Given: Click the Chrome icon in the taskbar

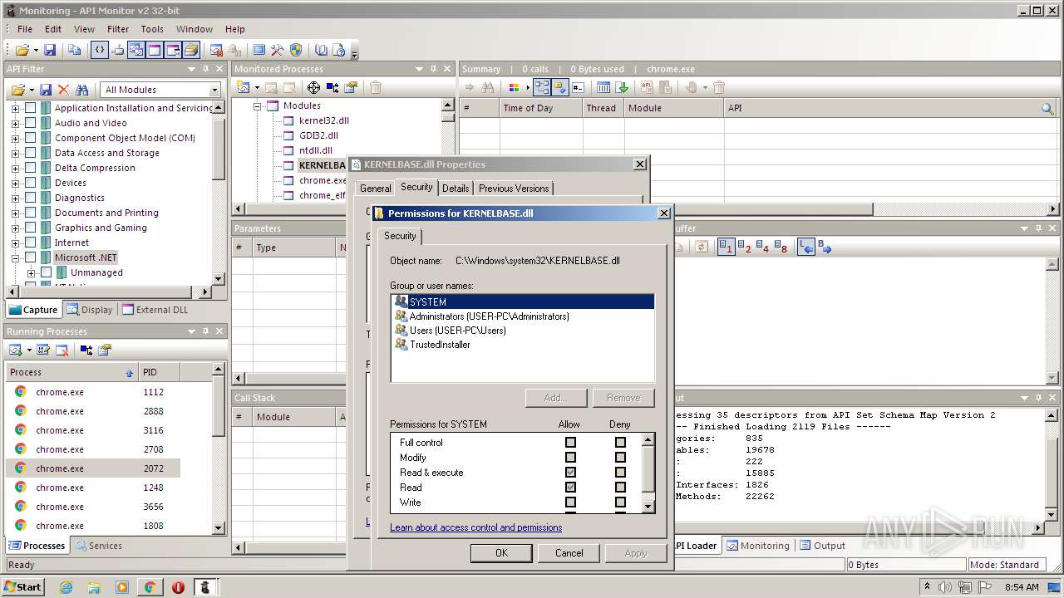Looking at the screenshot, I should click(x=150, y=587).
